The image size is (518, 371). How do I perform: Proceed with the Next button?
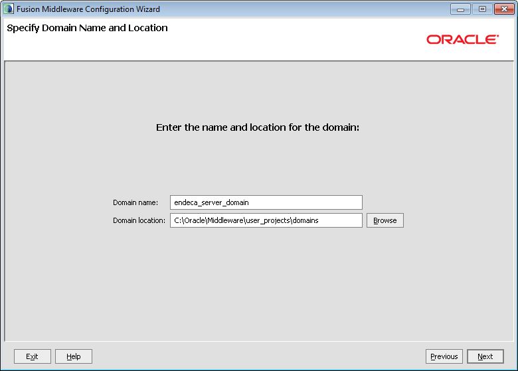pos(485,356)
